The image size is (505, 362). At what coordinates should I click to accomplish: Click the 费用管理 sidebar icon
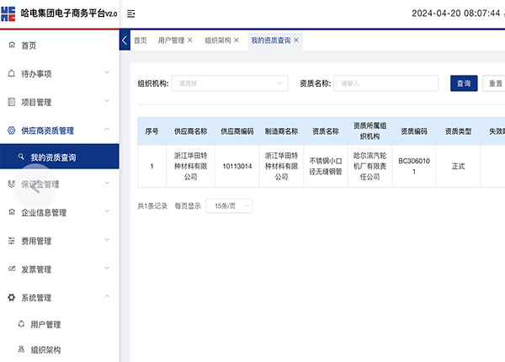pos(11,241)
